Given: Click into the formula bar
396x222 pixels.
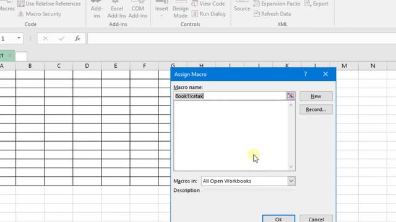Looking at the screenshot, I should (x=242, y=38).
